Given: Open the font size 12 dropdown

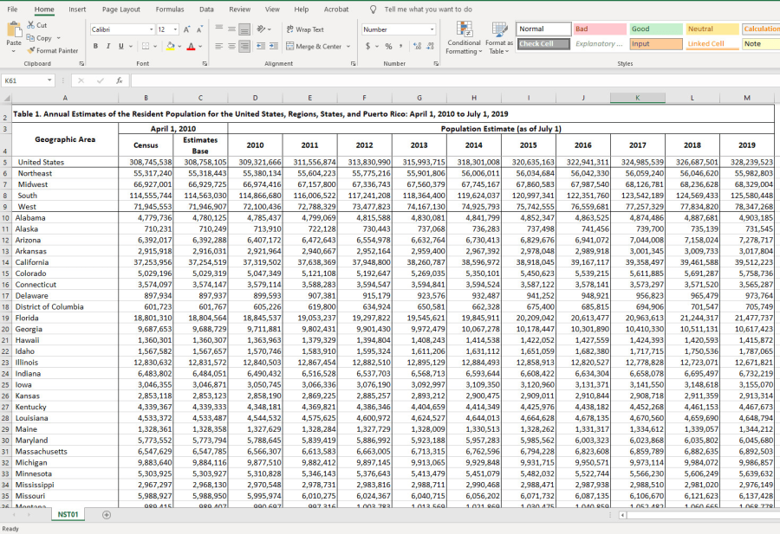Looking at the screenshot, I should (176, 29).
